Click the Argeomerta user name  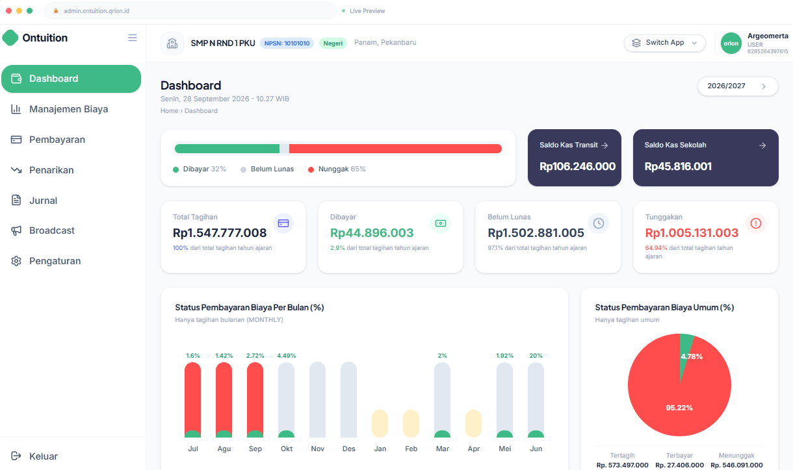click(x=768, y=36)
